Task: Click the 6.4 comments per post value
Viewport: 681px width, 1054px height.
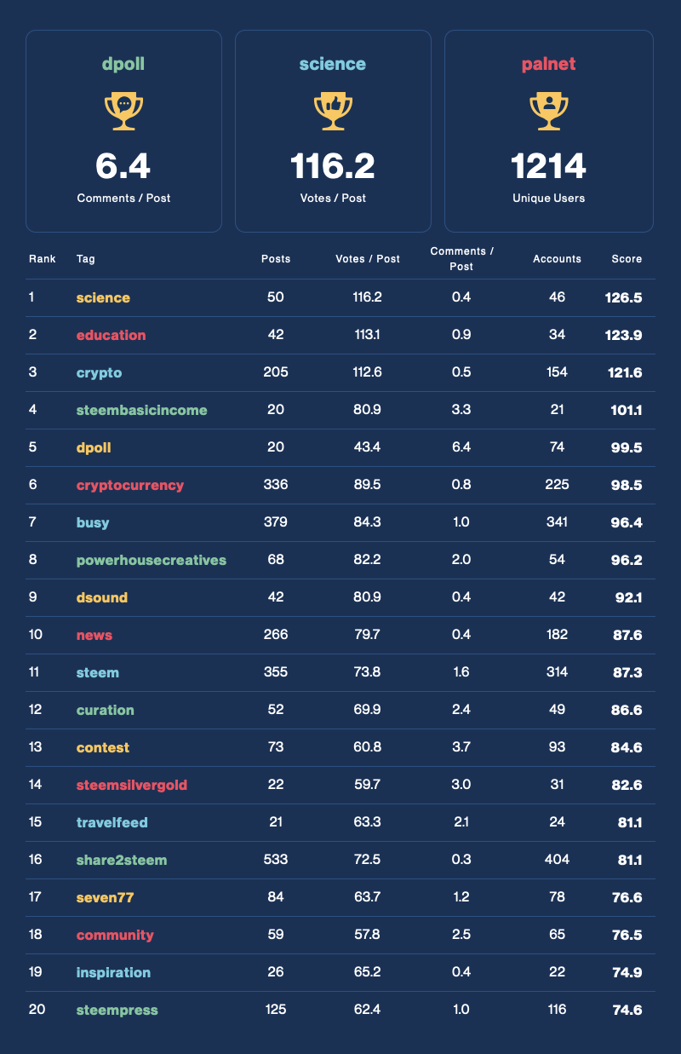Action: (123, 167)
